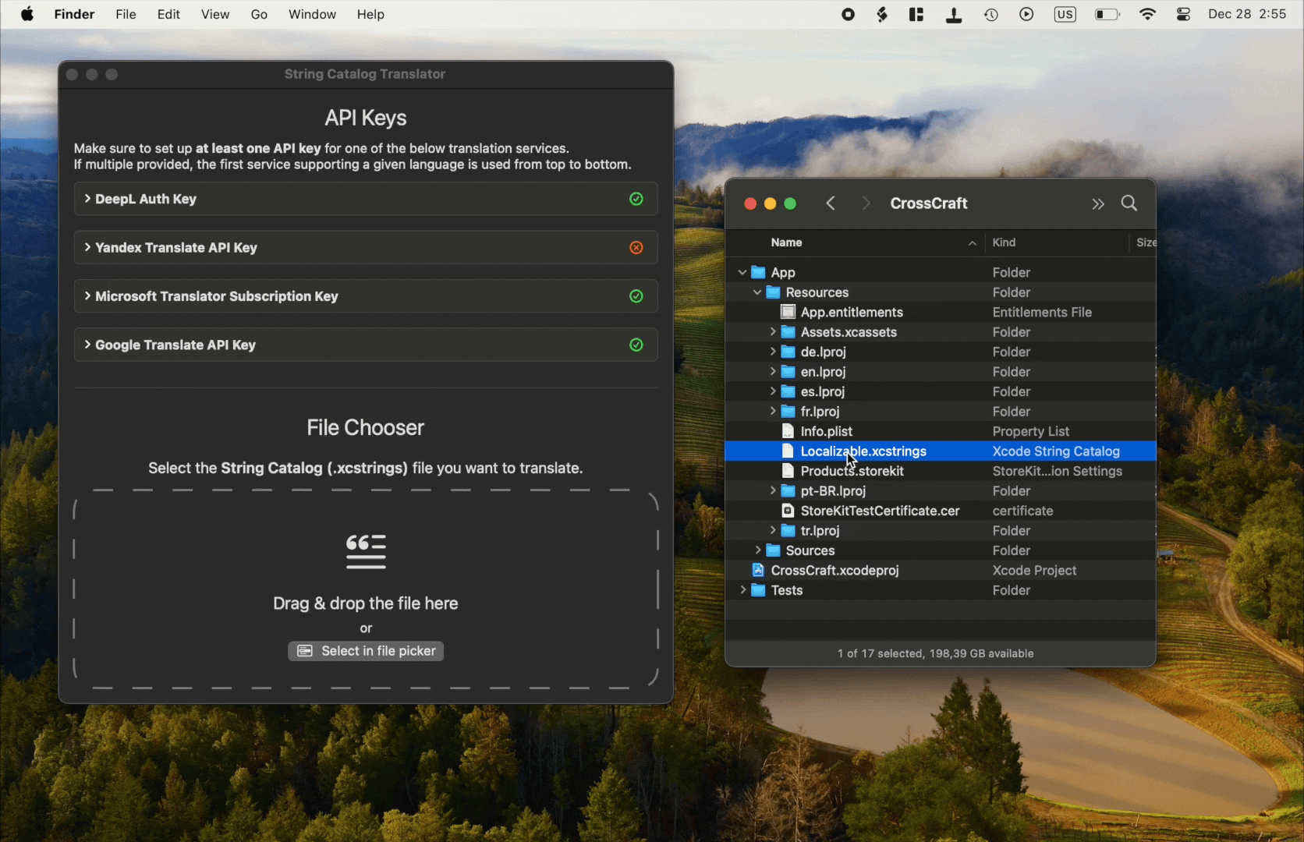Select the Info.plist row
Image resolution: width=1304 pixels, height=842 pixels.
941,431
